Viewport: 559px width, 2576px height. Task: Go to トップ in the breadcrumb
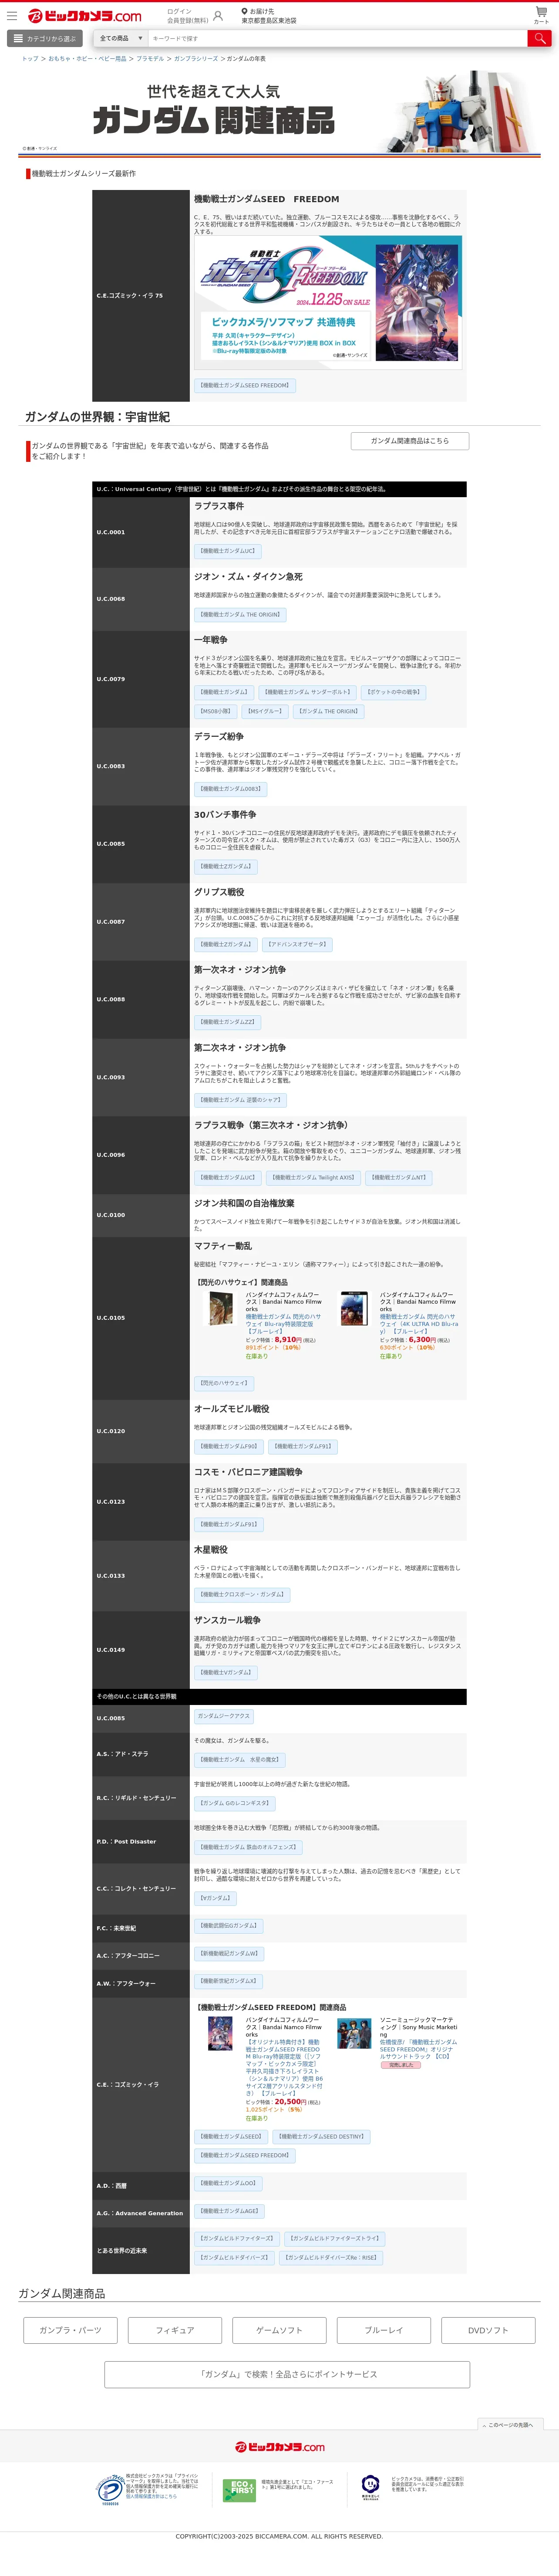coord(30,59)
